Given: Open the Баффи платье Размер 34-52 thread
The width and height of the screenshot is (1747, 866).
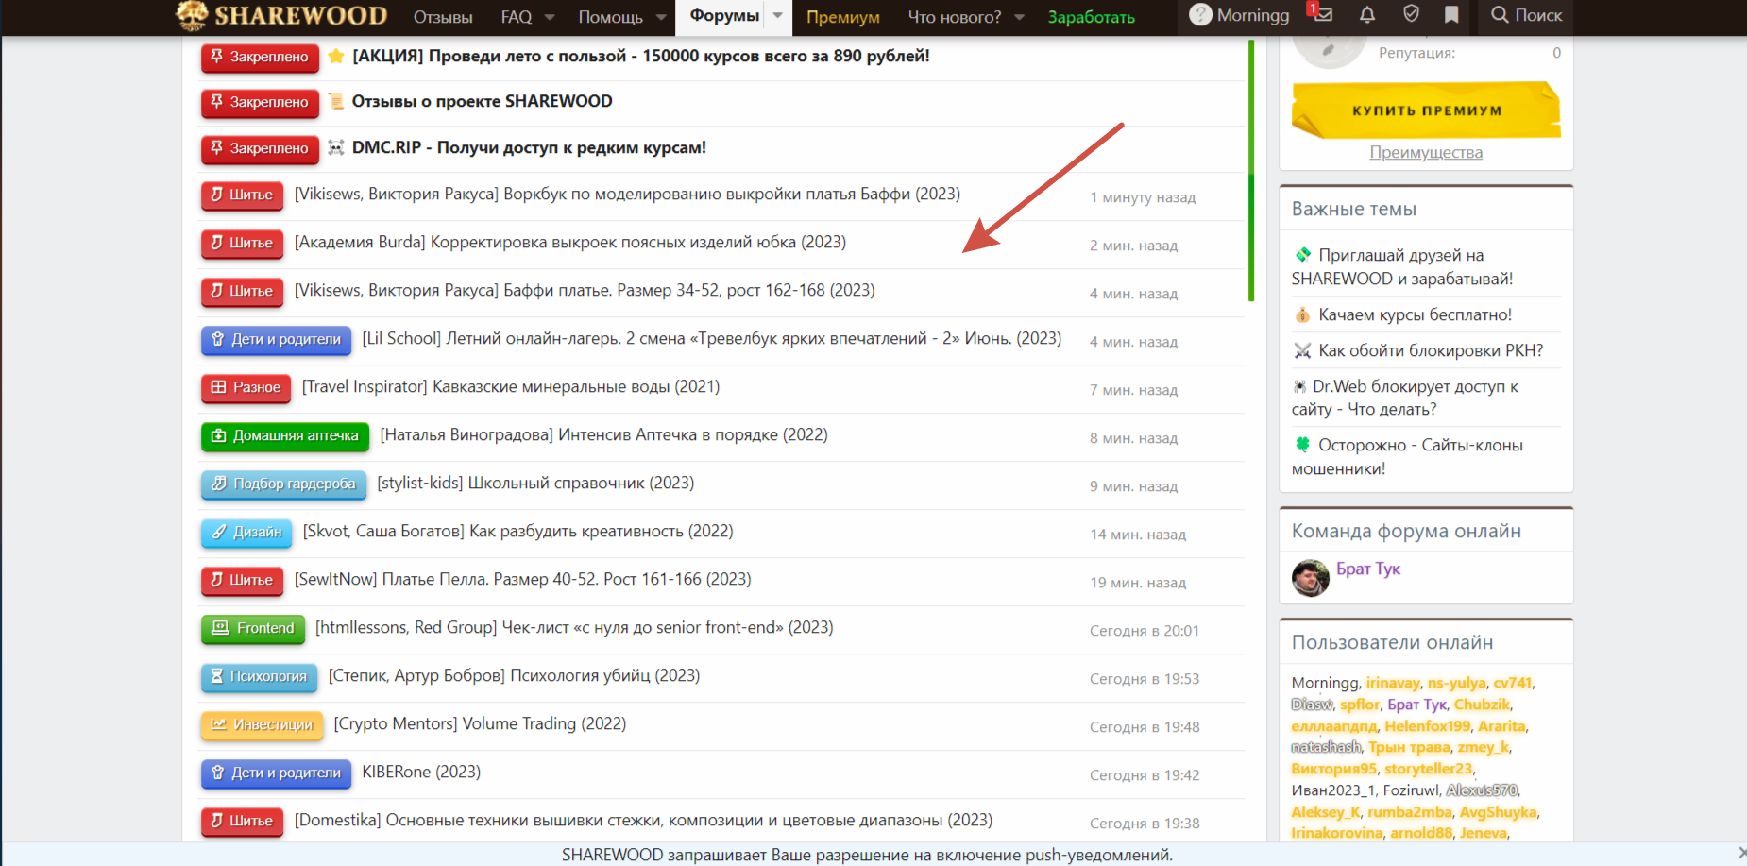Looking at the screenshot, I should click(x=585, y=291).
